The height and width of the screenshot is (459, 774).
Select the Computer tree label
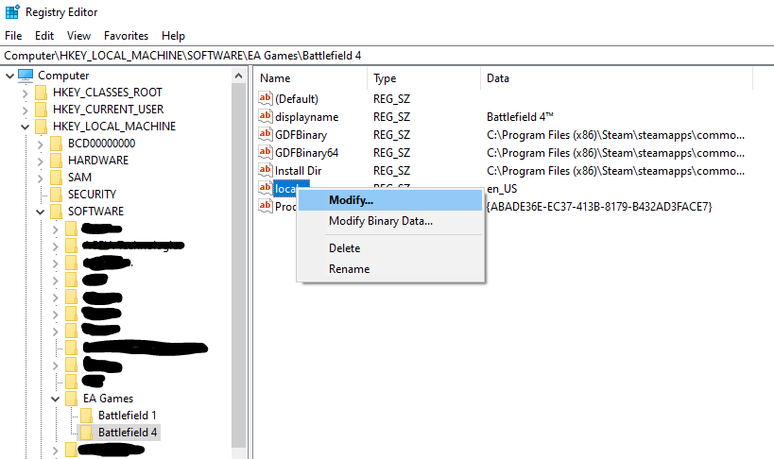(63, 76)
